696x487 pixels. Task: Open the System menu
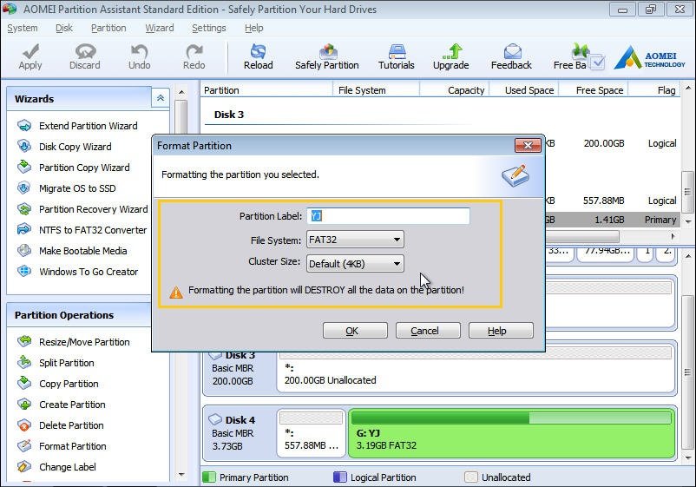coord(23,28)
